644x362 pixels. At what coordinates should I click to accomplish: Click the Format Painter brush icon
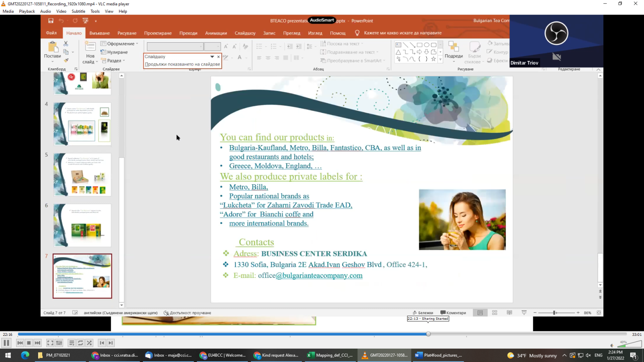(66, 60)
